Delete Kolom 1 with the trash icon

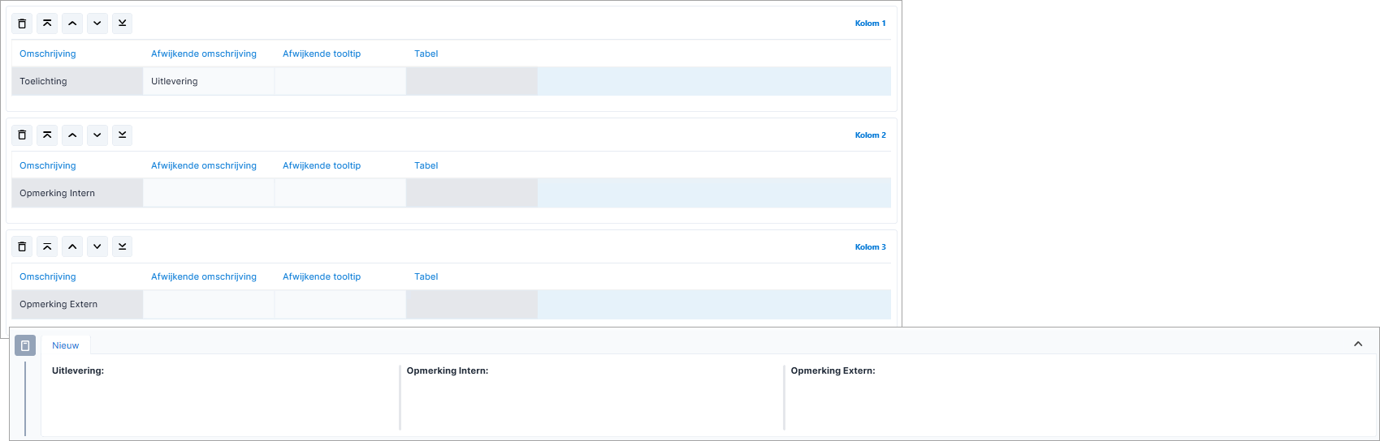(x=22, y=24)
